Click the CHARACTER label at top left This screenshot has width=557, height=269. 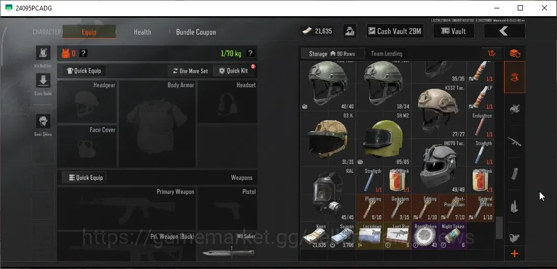[x=47, y=32]
